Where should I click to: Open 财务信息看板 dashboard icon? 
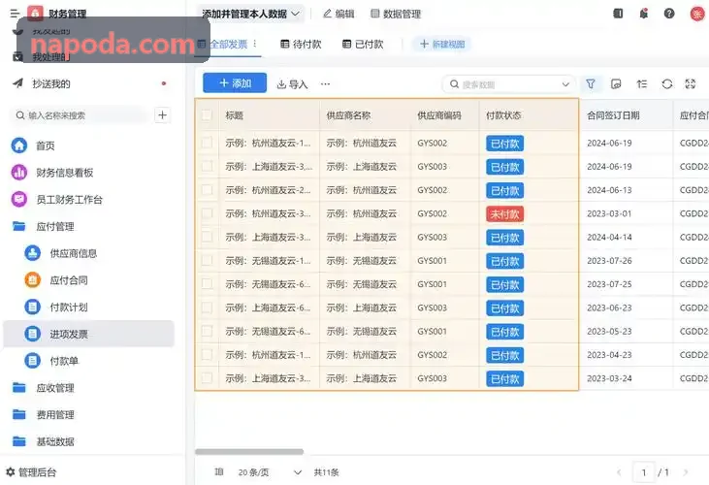(x=19, y=173)
